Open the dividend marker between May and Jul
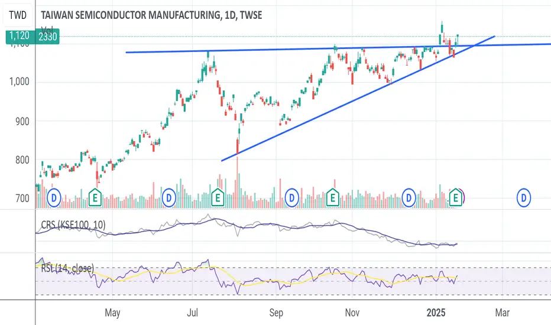The width and height of the screenshot is (551, 325). (x=168, y=198)
